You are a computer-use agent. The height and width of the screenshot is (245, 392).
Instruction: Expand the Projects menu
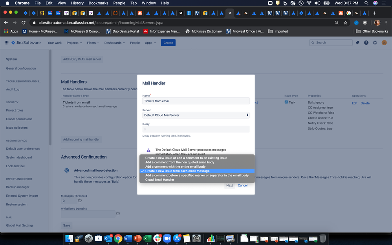point(74,43)
